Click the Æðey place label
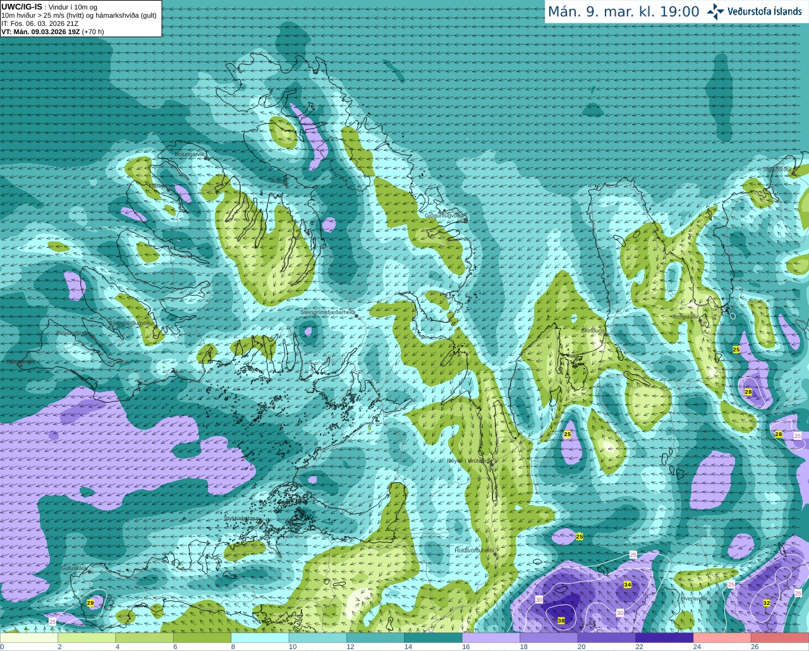The height and width of the screenshot is (651, 809). pos(277,180)
